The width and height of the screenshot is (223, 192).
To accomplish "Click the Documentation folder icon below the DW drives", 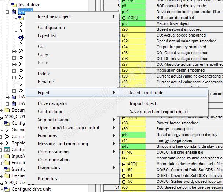I will [7, 110].
